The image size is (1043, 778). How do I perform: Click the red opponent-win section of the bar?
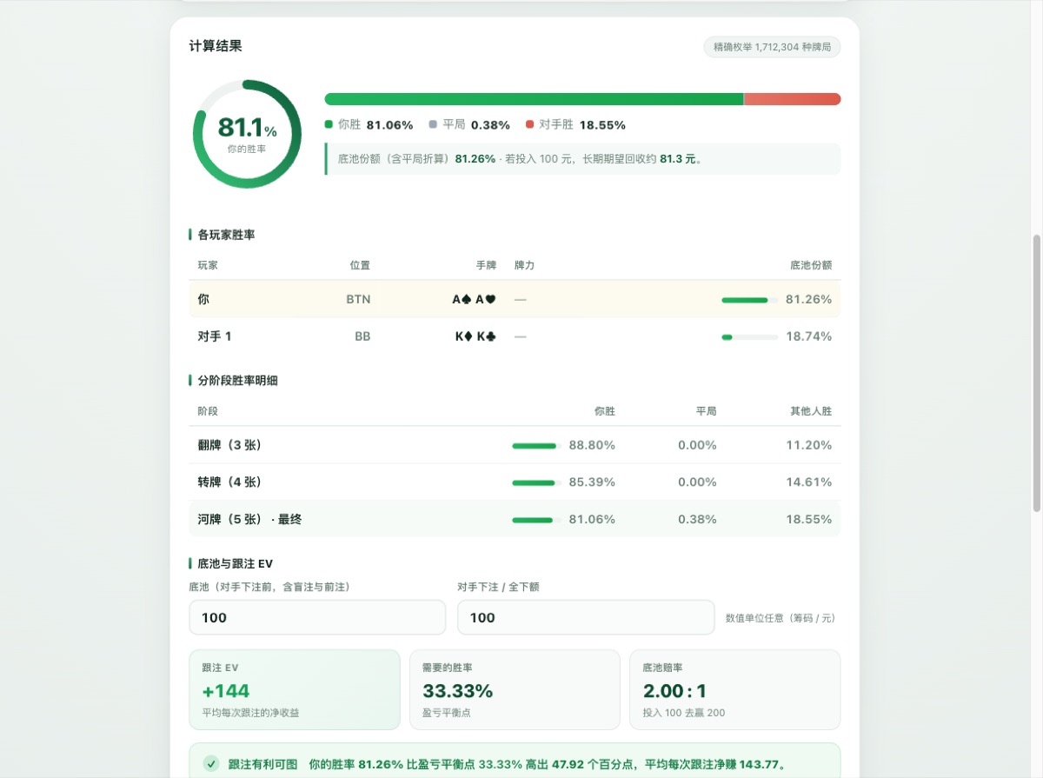(792, 99)
